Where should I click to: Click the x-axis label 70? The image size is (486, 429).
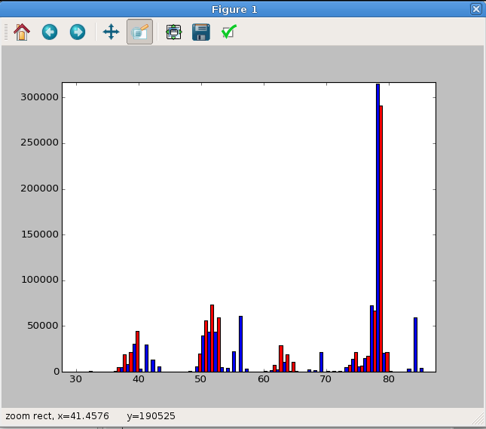tap(326, 378)
